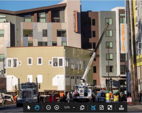142x113 pixels.
Task: Click the vertical orange building sign
Action: (x=76, y=21)
